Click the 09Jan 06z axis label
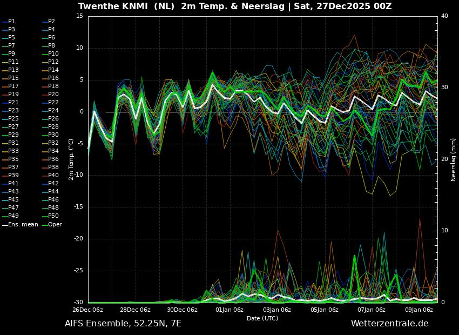Image resolution: width=459 pixels, height=335 pixels. [418, 310]
